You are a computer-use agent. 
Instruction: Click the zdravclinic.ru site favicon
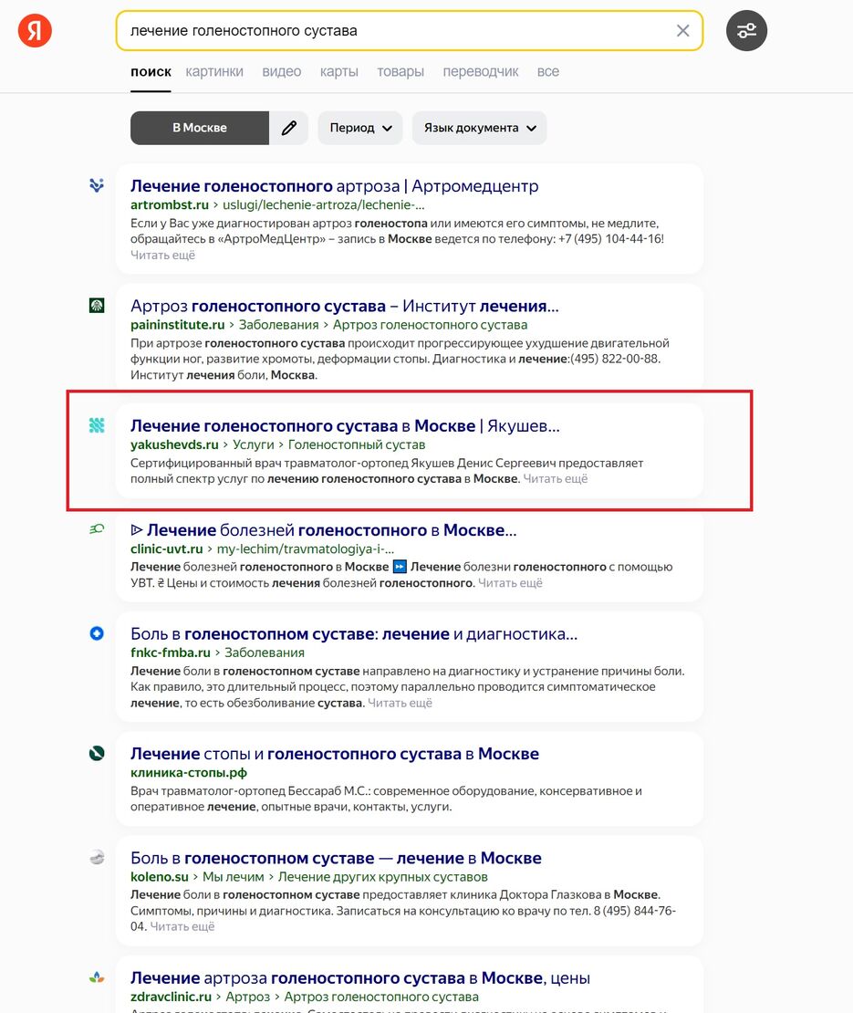(97, 977)
